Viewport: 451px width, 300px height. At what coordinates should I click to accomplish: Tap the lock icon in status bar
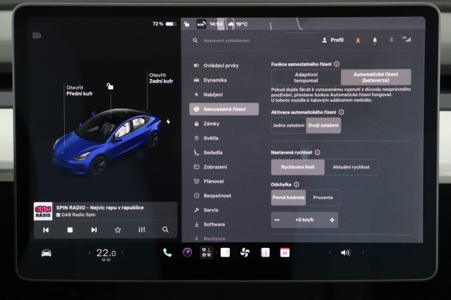(x=187, y=24)
